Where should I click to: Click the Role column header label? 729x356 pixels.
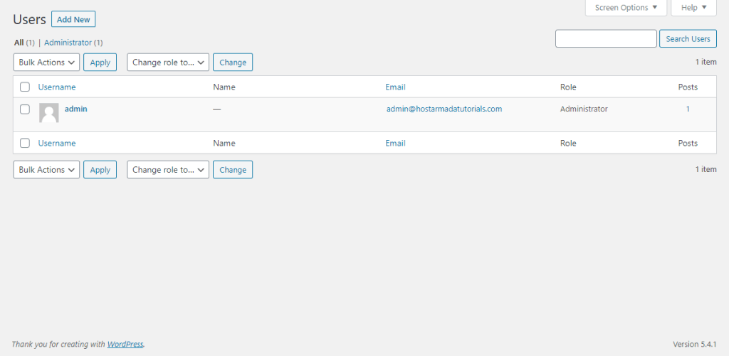point(568,87)
